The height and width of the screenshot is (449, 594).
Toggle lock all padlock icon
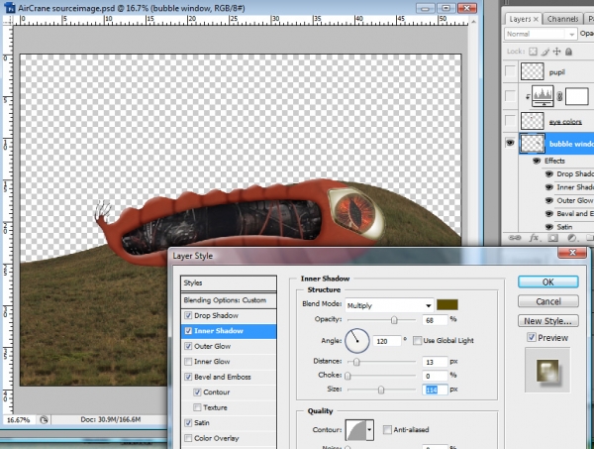568,52
